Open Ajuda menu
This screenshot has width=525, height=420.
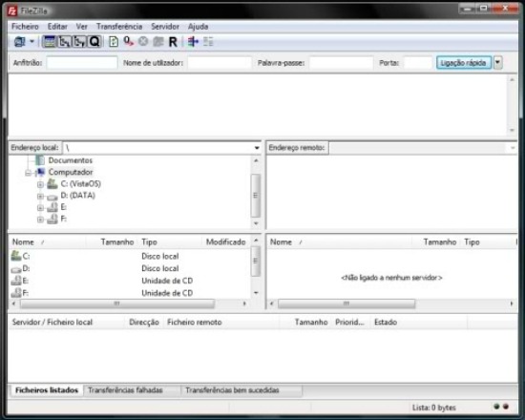click(x=198, y=27)
